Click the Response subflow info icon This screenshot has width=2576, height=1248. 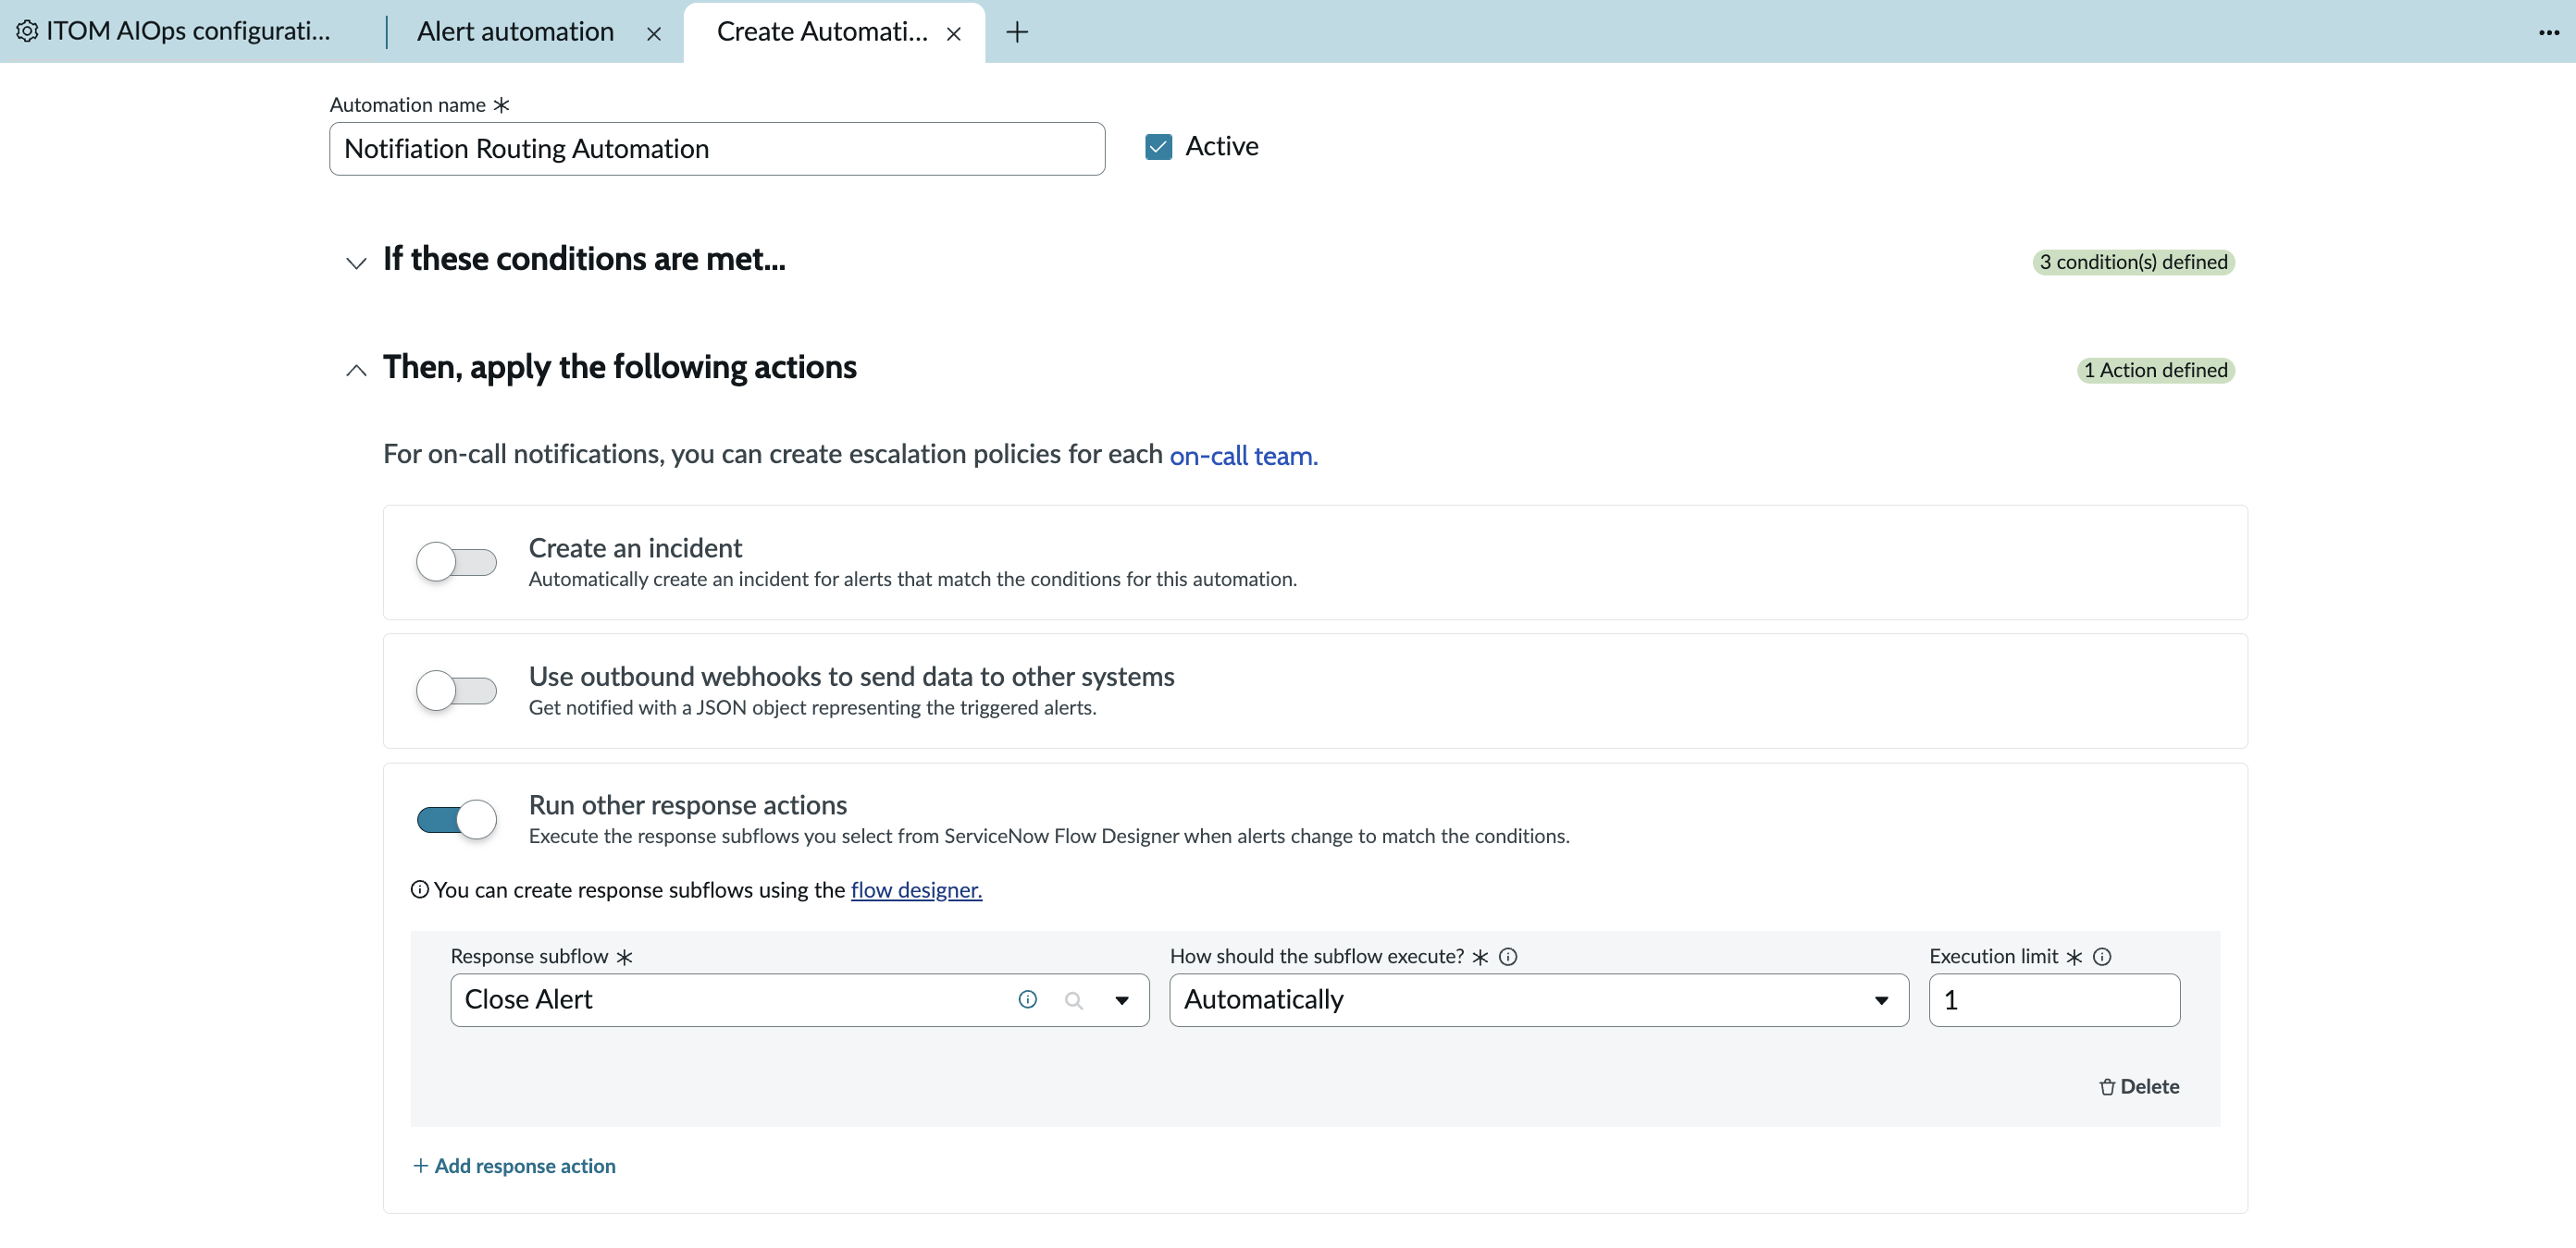tap(1027, 999)
